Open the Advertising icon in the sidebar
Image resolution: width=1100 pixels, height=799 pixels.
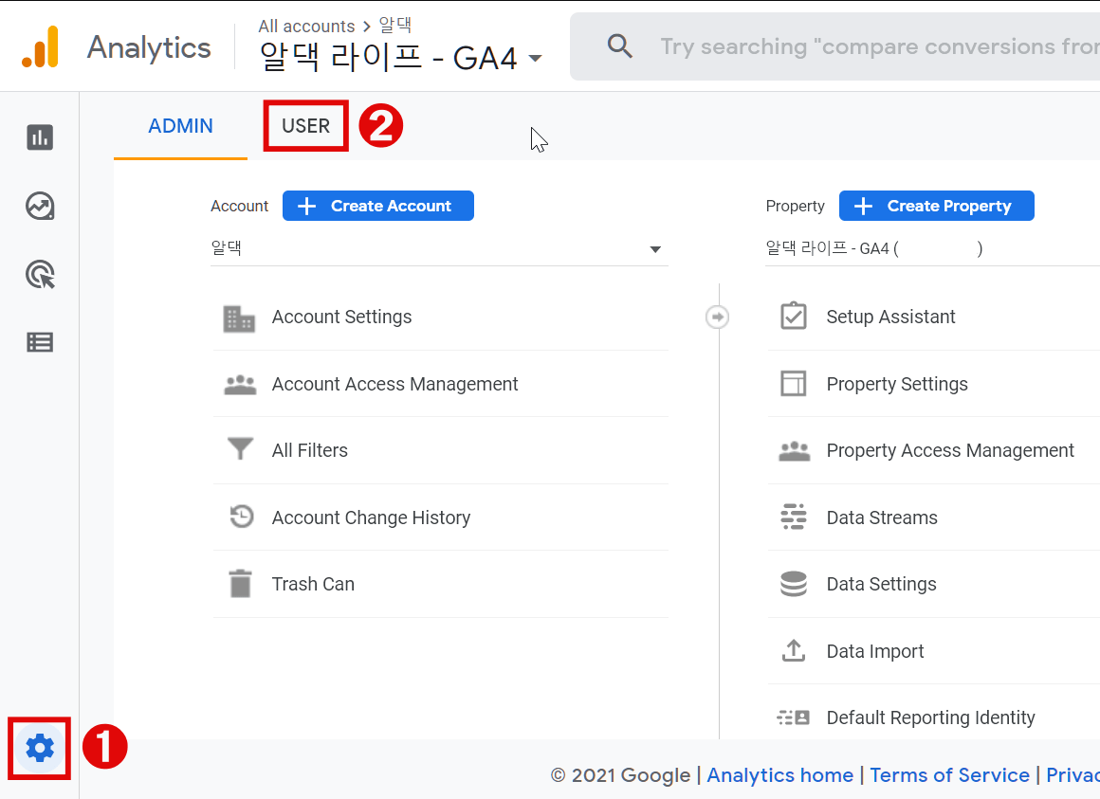coord(40,275)
